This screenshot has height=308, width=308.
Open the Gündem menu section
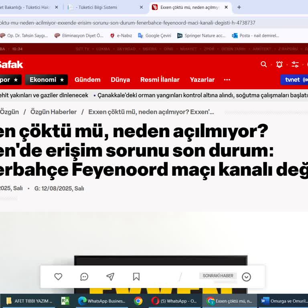pos(87,79)
